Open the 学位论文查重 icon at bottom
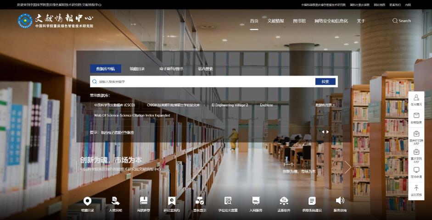The width and height of the screenshot is (432, 220). 228,201
